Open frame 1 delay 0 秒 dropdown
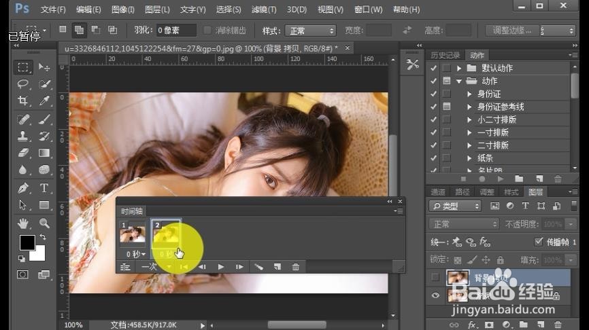Image resolution: width=589 pixels, height=330 pixels. [x=135, y=254]
